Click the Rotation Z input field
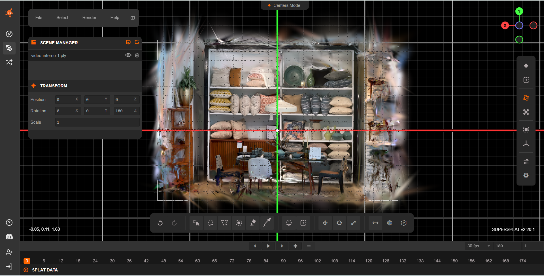This screenshot has height=276, width=544. (126, 111)
